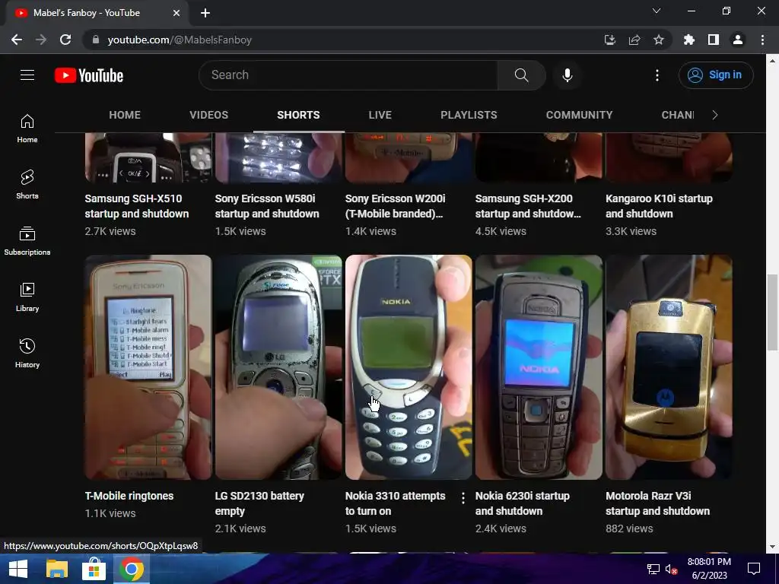Open the YouTube guide hamburger menu
779x584 pixels.
click(x=27, y=75)
